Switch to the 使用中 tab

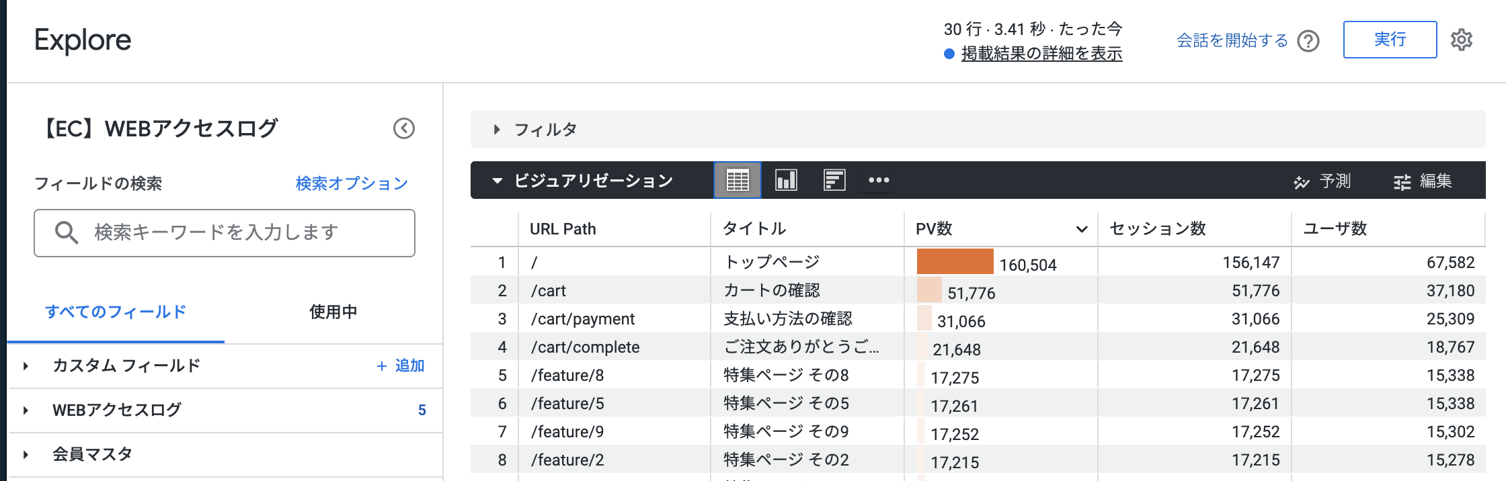coord(333,312)
